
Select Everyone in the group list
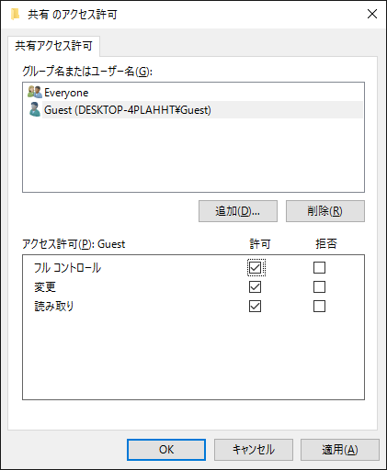(66, 93)
